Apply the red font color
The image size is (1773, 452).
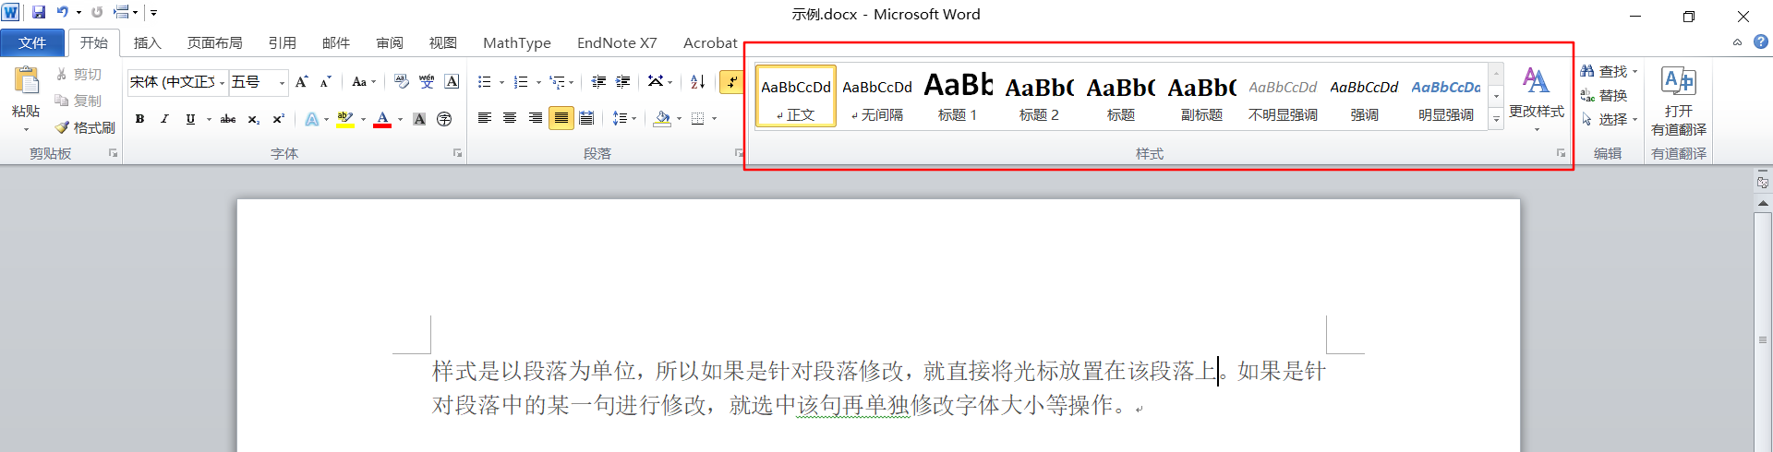382,119
